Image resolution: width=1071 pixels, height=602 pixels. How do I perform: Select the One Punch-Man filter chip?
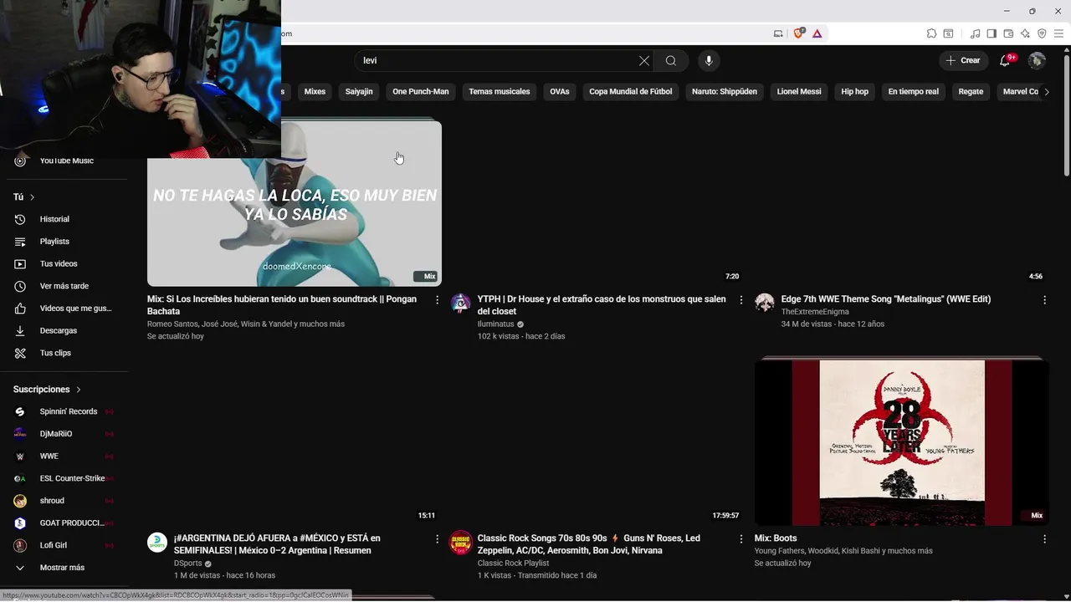point(421,92)
